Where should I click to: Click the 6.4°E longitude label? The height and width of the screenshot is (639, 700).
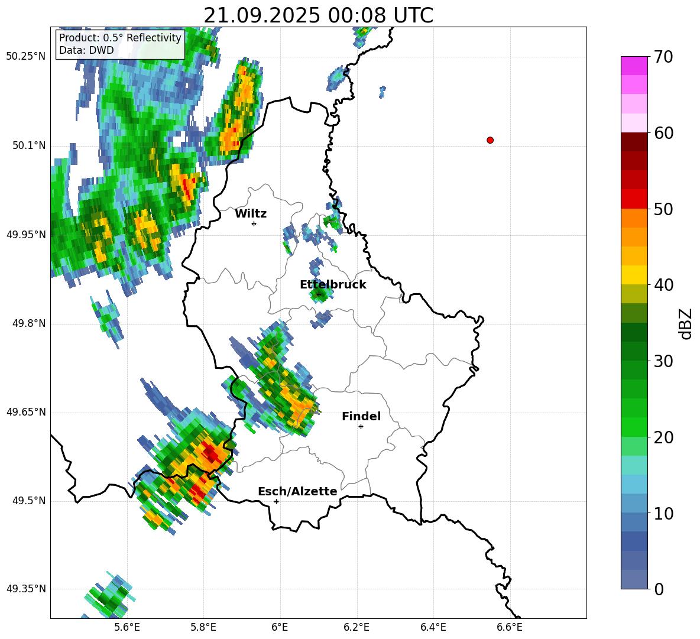tap(433, 627)
